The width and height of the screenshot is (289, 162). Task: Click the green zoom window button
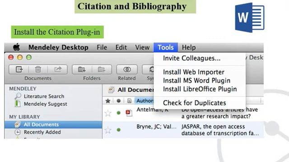pyautogui.click(x=29, y=58)
